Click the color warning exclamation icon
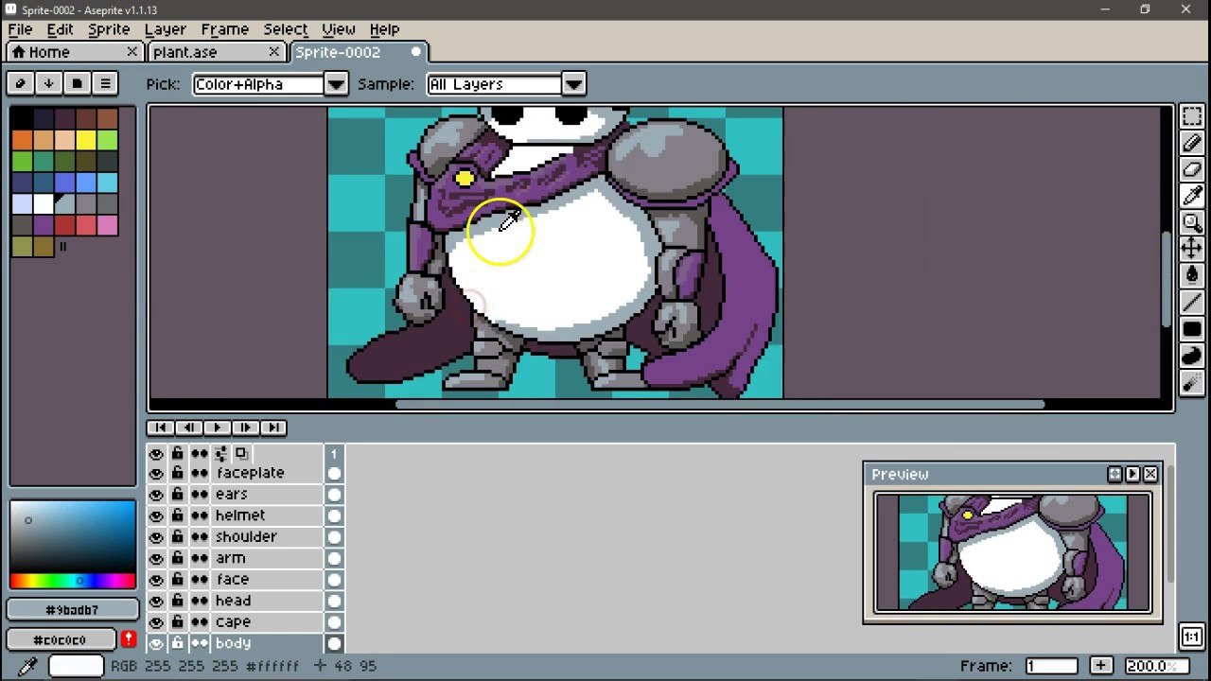 pyautogui.click(x=129, y=639)
